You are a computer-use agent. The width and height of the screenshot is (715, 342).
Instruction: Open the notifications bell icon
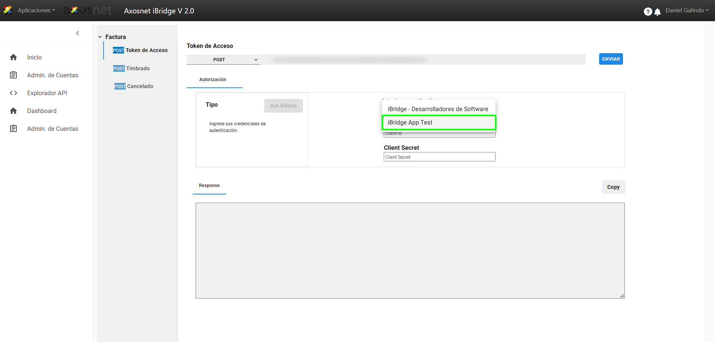pos(658,12)
